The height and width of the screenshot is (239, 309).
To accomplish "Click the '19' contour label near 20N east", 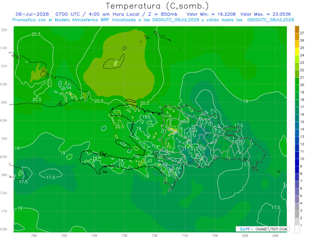I will (246, 101).
